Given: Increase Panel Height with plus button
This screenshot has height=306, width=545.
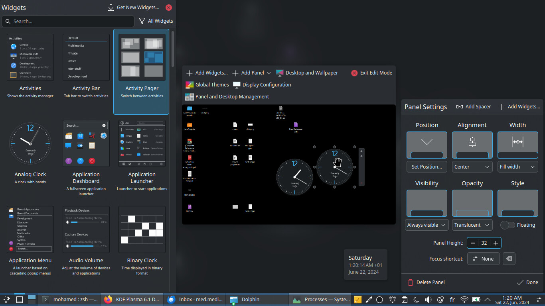Looking at the screenshot, I should pyautogui.click(x=496, y=243).
